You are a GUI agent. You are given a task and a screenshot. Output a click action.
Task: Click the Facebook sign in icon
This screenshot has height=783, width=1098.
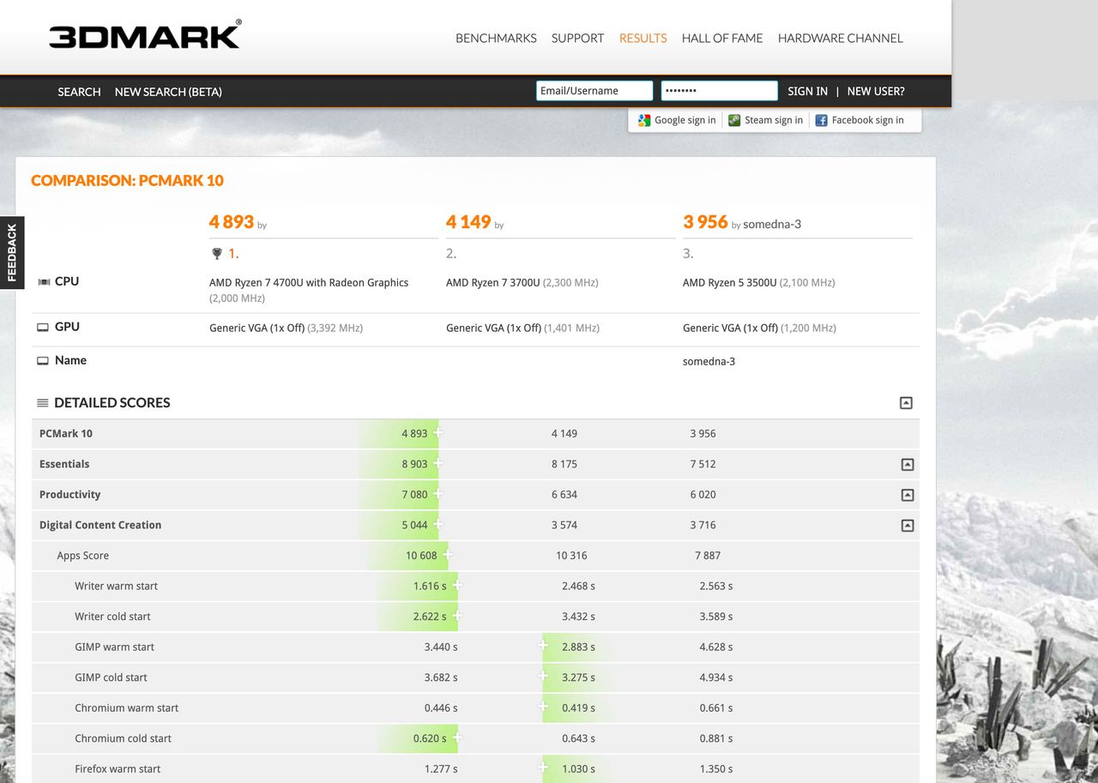pos(822,120)
